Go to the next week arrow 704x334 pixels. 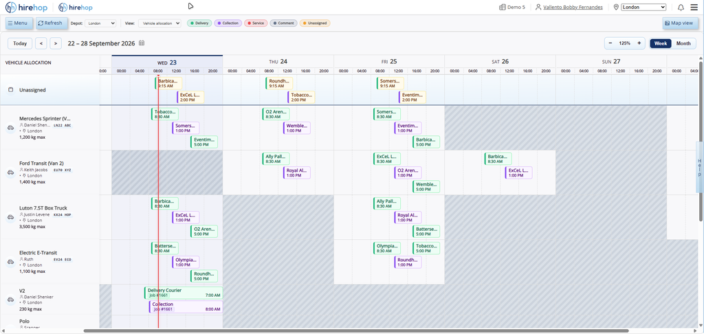click(x=56, y=43)
